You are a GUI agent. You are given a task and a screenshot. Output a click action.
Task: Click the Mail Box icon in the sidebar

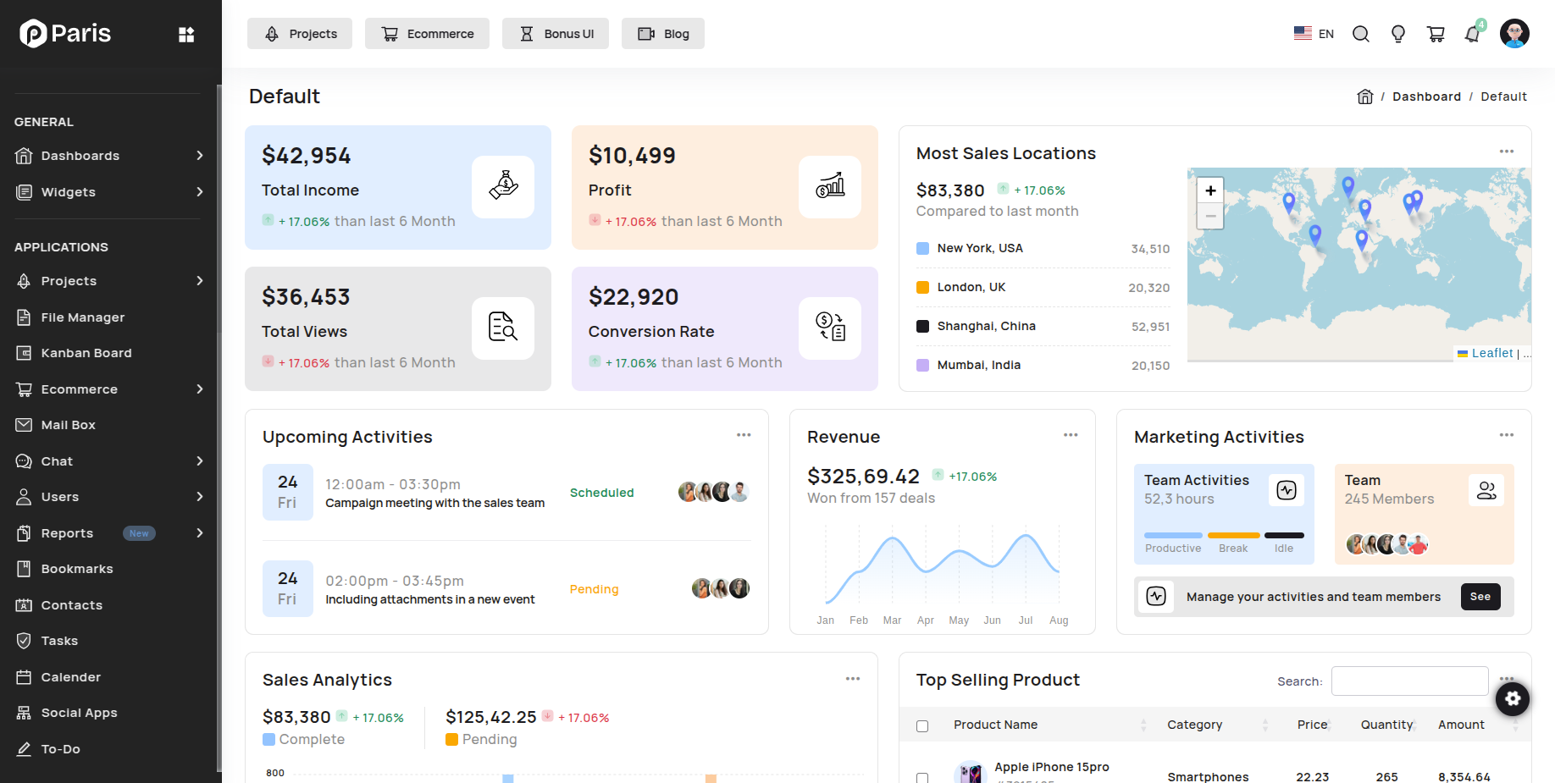coord(25,424)
